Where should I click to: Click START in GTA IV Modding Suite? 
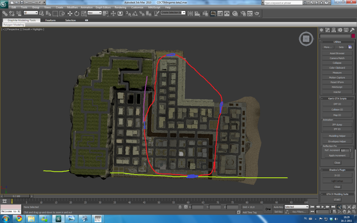(x=337, y=200)
